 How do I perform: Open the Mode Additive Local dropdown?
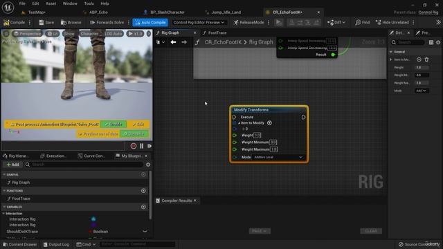[x=278, y=157]
